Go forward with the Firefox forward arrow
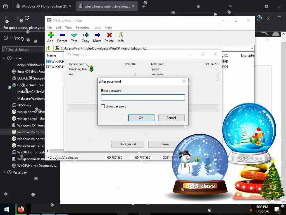Image resolution: width=286 pixels, height=215 pixels. point(17,18)
